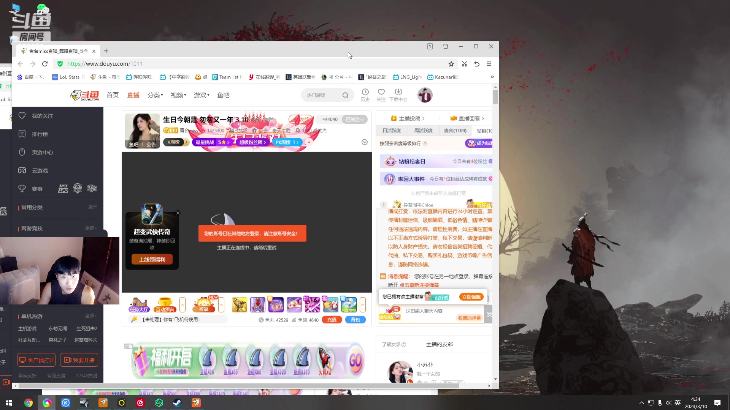This screenshot has width=730, height=410.
Task: Open the 关注 heart icon in header
Action: pos(381,95)
